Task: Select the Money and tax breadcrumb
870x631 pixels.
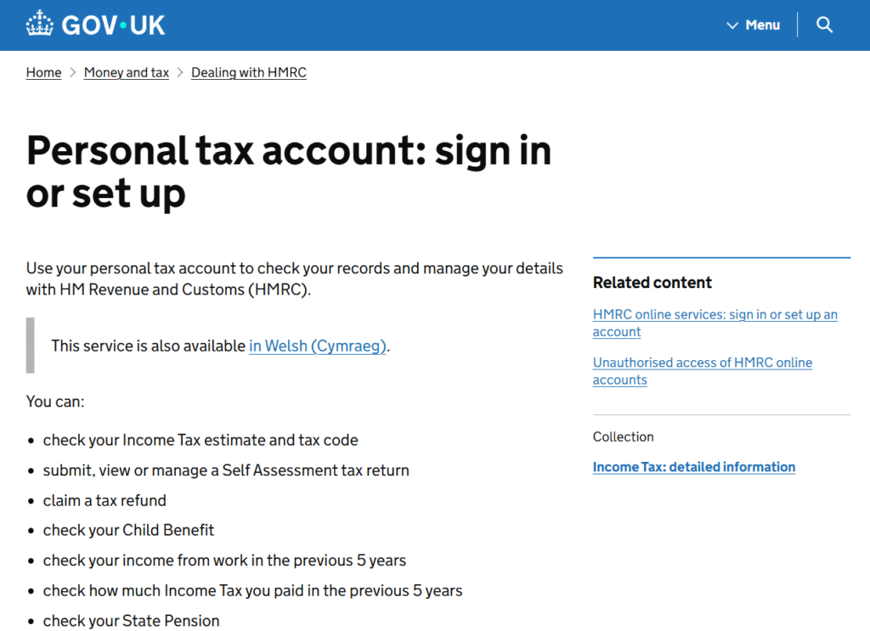Action: 126,73
